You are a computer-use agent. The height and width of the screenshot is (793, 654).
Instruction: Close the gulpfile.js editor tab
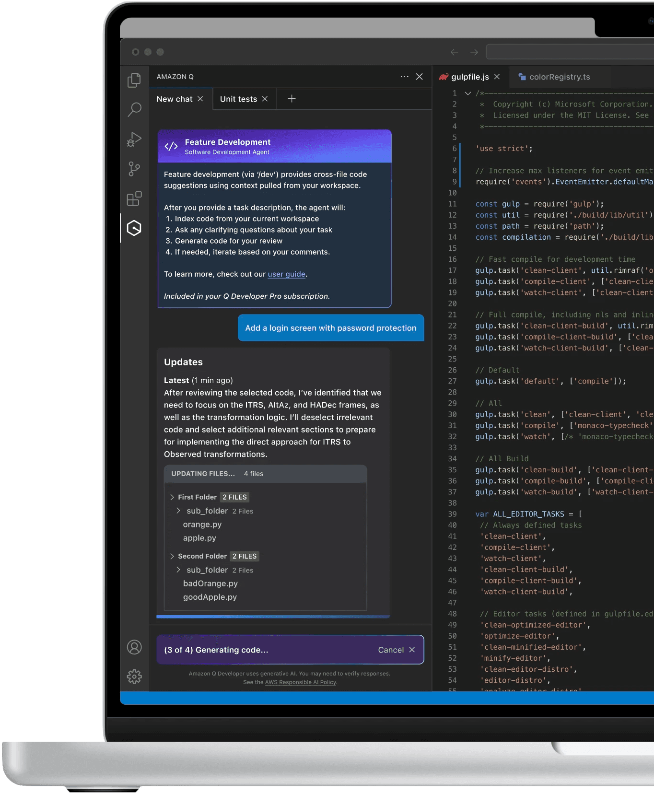tap(497, 77)
